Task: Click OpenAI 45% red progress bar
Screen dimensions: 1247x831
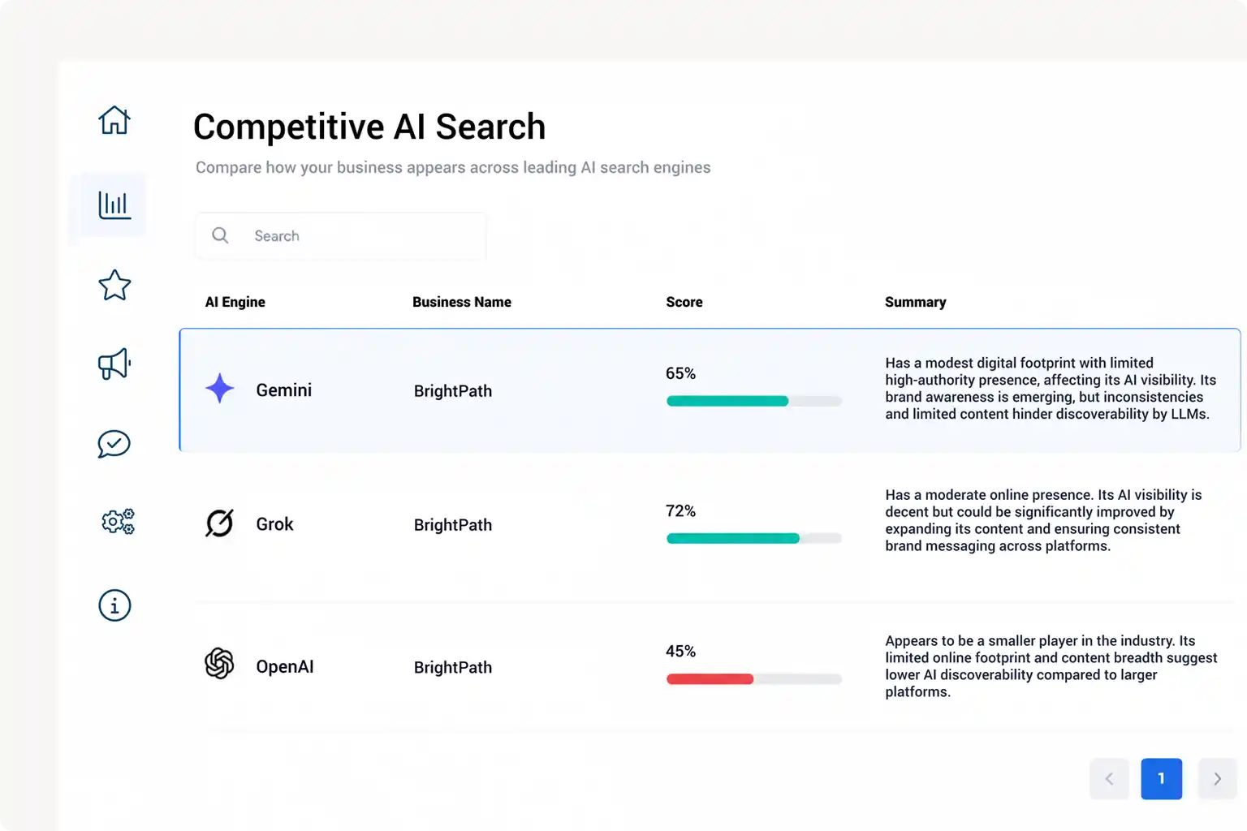Action: coord(754,679)
